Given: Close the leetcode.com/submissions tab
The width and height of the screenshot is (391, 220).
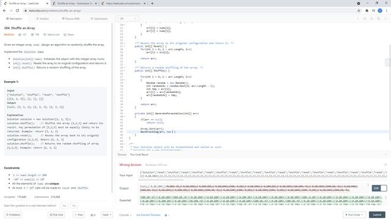Looking at the screenshot, I should (145, 4).
